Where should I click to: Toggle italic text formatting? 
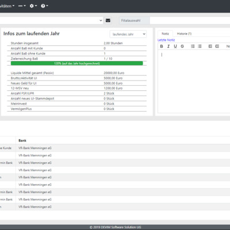(x=168, y=46)
